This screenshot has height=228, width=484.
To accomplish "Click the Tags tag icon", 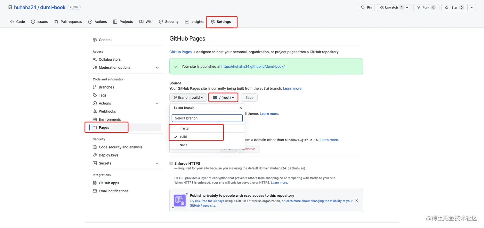I will 95,95.
